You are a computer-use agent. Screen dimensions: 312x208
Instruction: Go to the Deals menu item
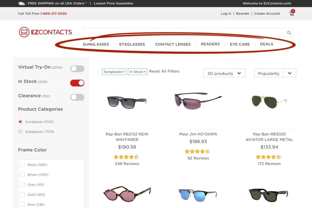coord(267,44)
